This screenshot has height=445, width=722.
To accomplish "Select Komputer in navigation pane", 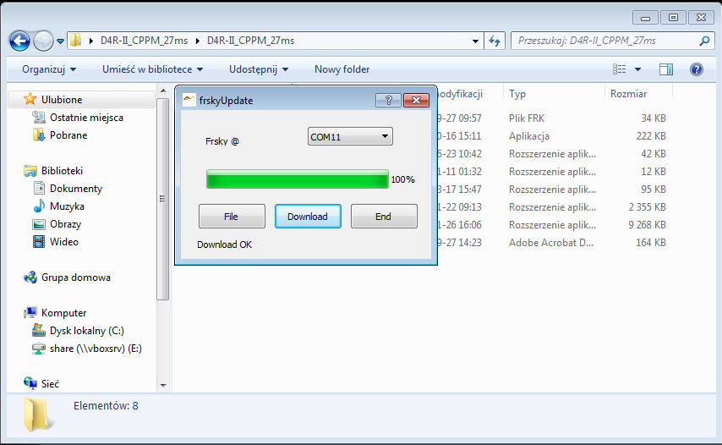I will (63, 313).
